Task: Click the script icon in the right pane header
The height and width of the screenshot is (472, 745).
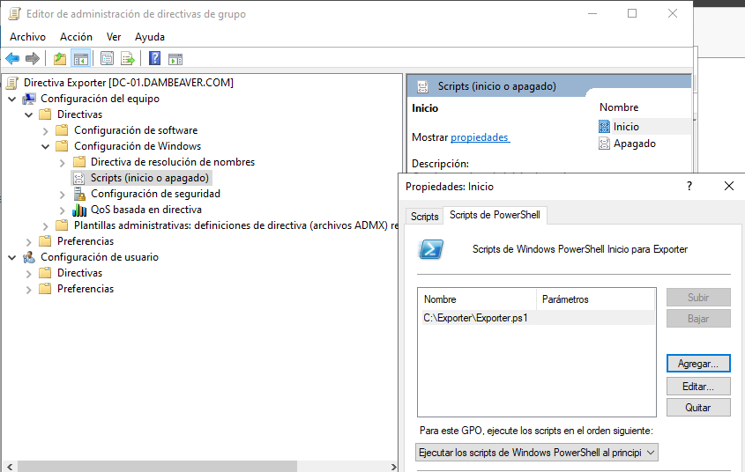Action: pyautogui.click(x=422, y=86)
